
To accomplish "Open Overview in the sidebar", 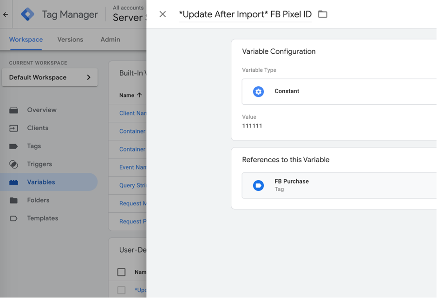I will click(41, 110).
